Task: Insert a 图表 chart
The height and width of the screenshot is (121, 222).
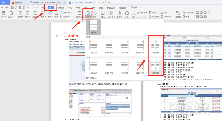Action: pyautogui.click(x=56, y=14)
